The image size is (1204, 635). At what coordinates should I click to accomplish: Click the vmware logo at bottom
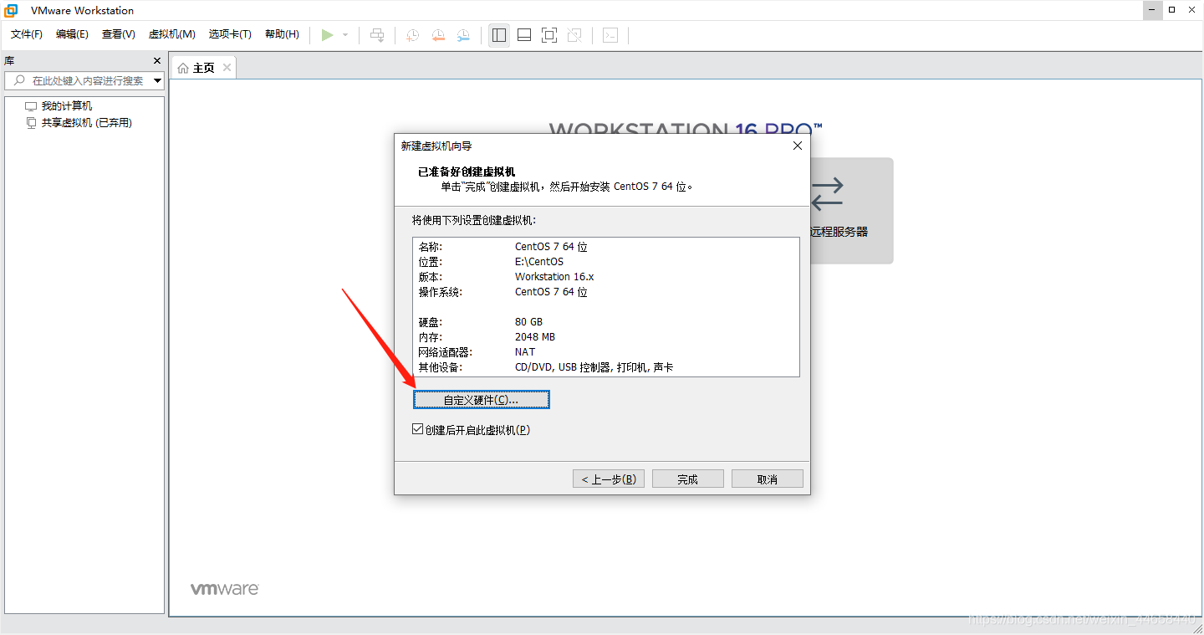(224, 589)
